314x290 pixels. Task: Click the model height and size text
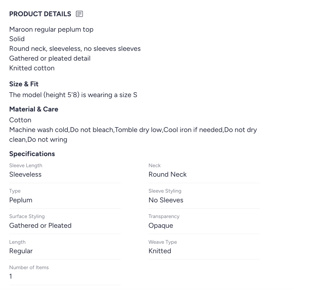tap(73, 95)
